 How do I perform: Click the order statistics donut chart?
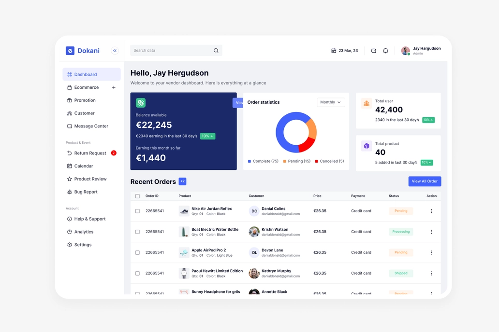coord(296,132)
